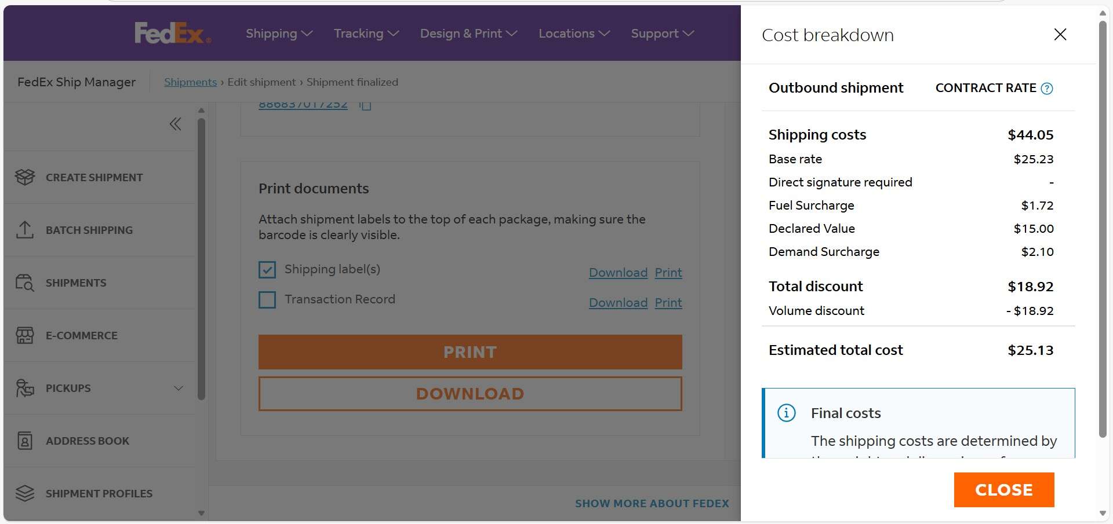Screen dimensions: 1113x524
Task: Click the Create Shipment box icon
Action: click(25, 177)
